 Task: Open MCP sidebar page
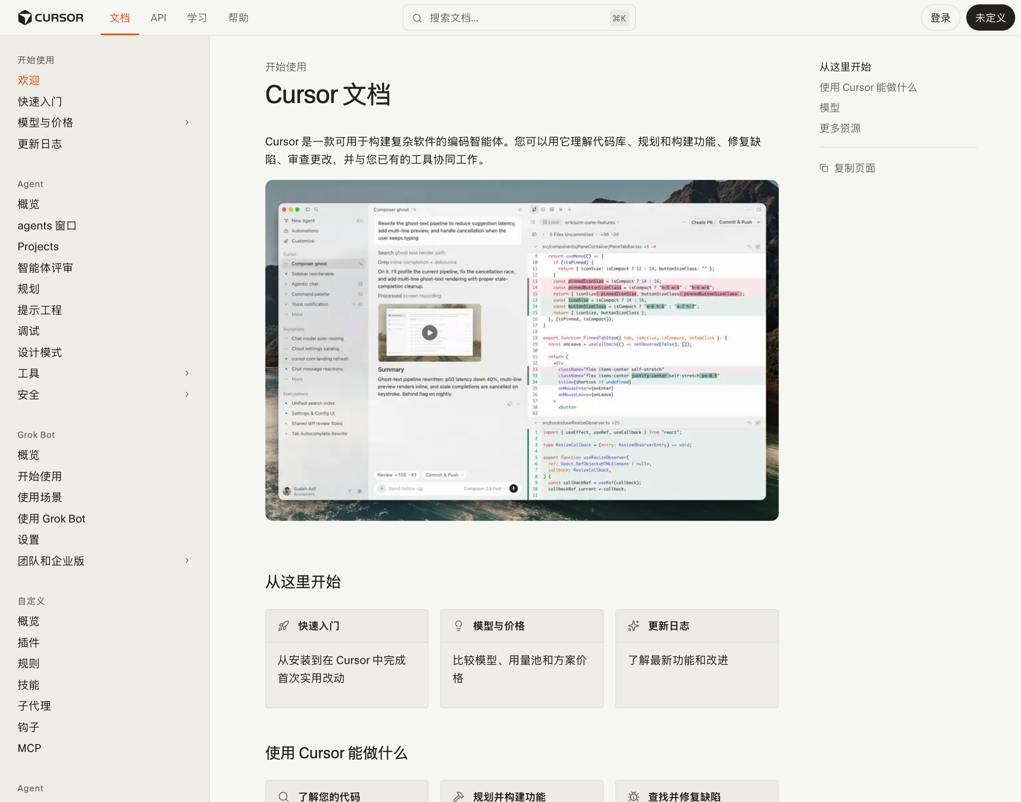30,748
